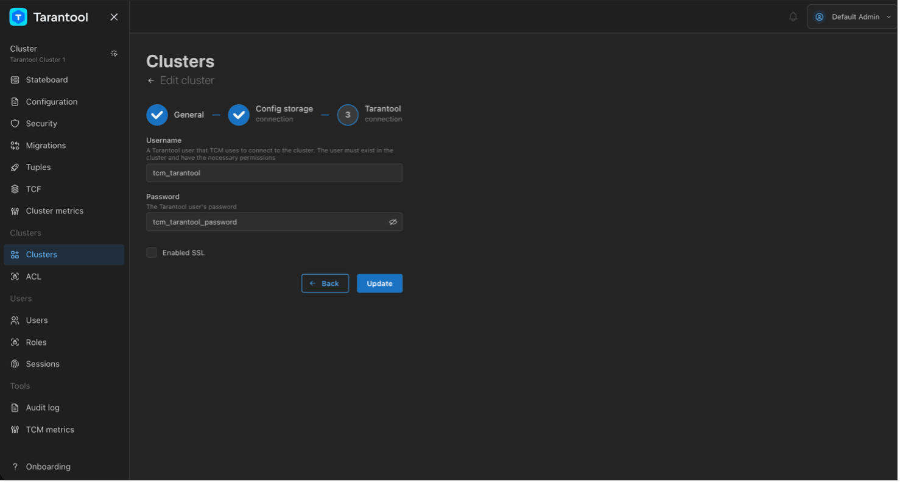Open Migrations page

64,146
